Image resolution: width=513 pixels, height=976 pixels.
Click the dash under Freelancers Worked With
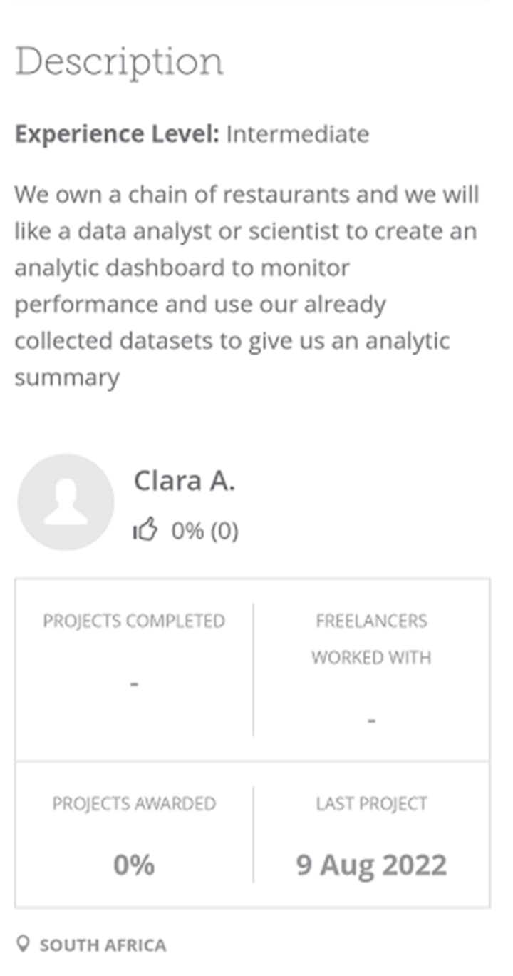point(371,721)
